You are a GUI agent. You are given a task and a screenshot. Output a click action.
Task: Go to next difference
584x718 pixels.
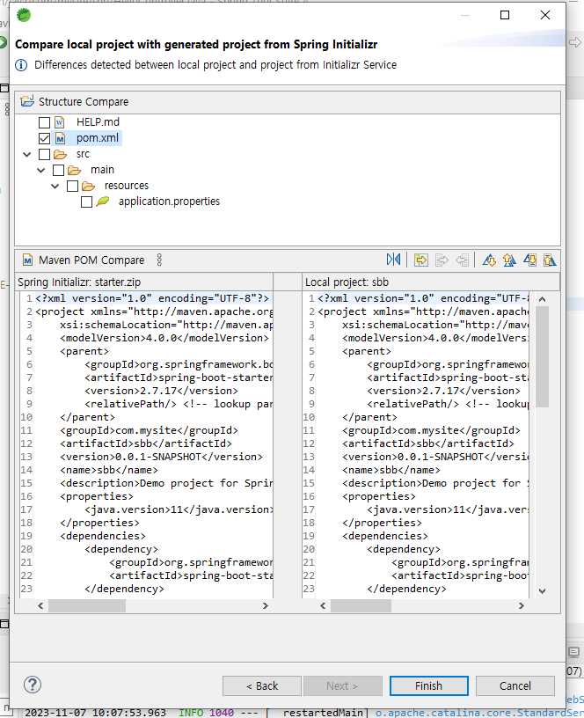[489, 260]
